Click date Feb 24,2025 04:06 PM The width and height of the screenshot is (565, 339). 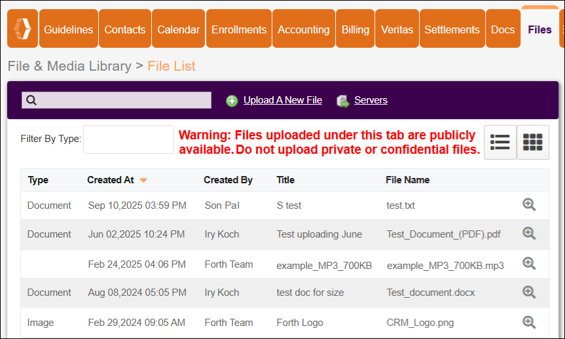tap(137, 264)
